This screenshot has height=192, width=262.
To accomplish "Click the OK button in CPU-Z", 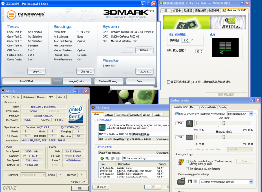I will point(80,188).
